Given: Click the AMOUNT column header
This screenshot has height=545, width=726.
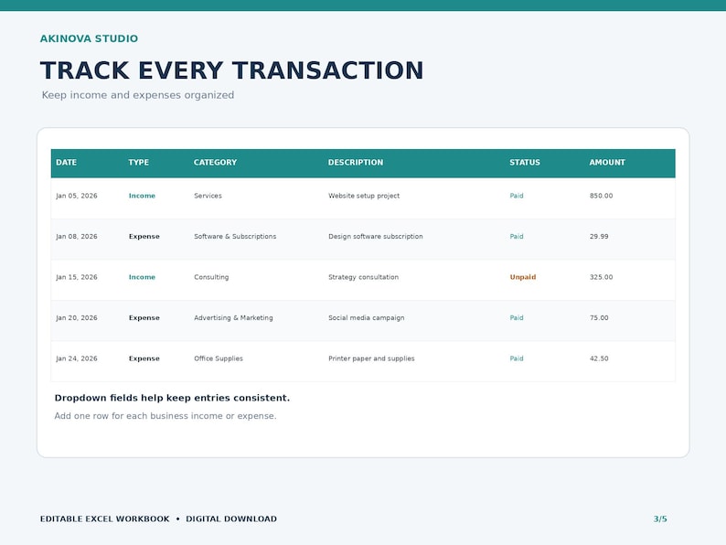Looking at the screenshot, I should pos(607,163).
